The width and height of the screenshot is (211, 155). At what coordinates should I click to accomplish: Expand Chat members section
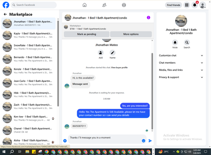point(181,63)
